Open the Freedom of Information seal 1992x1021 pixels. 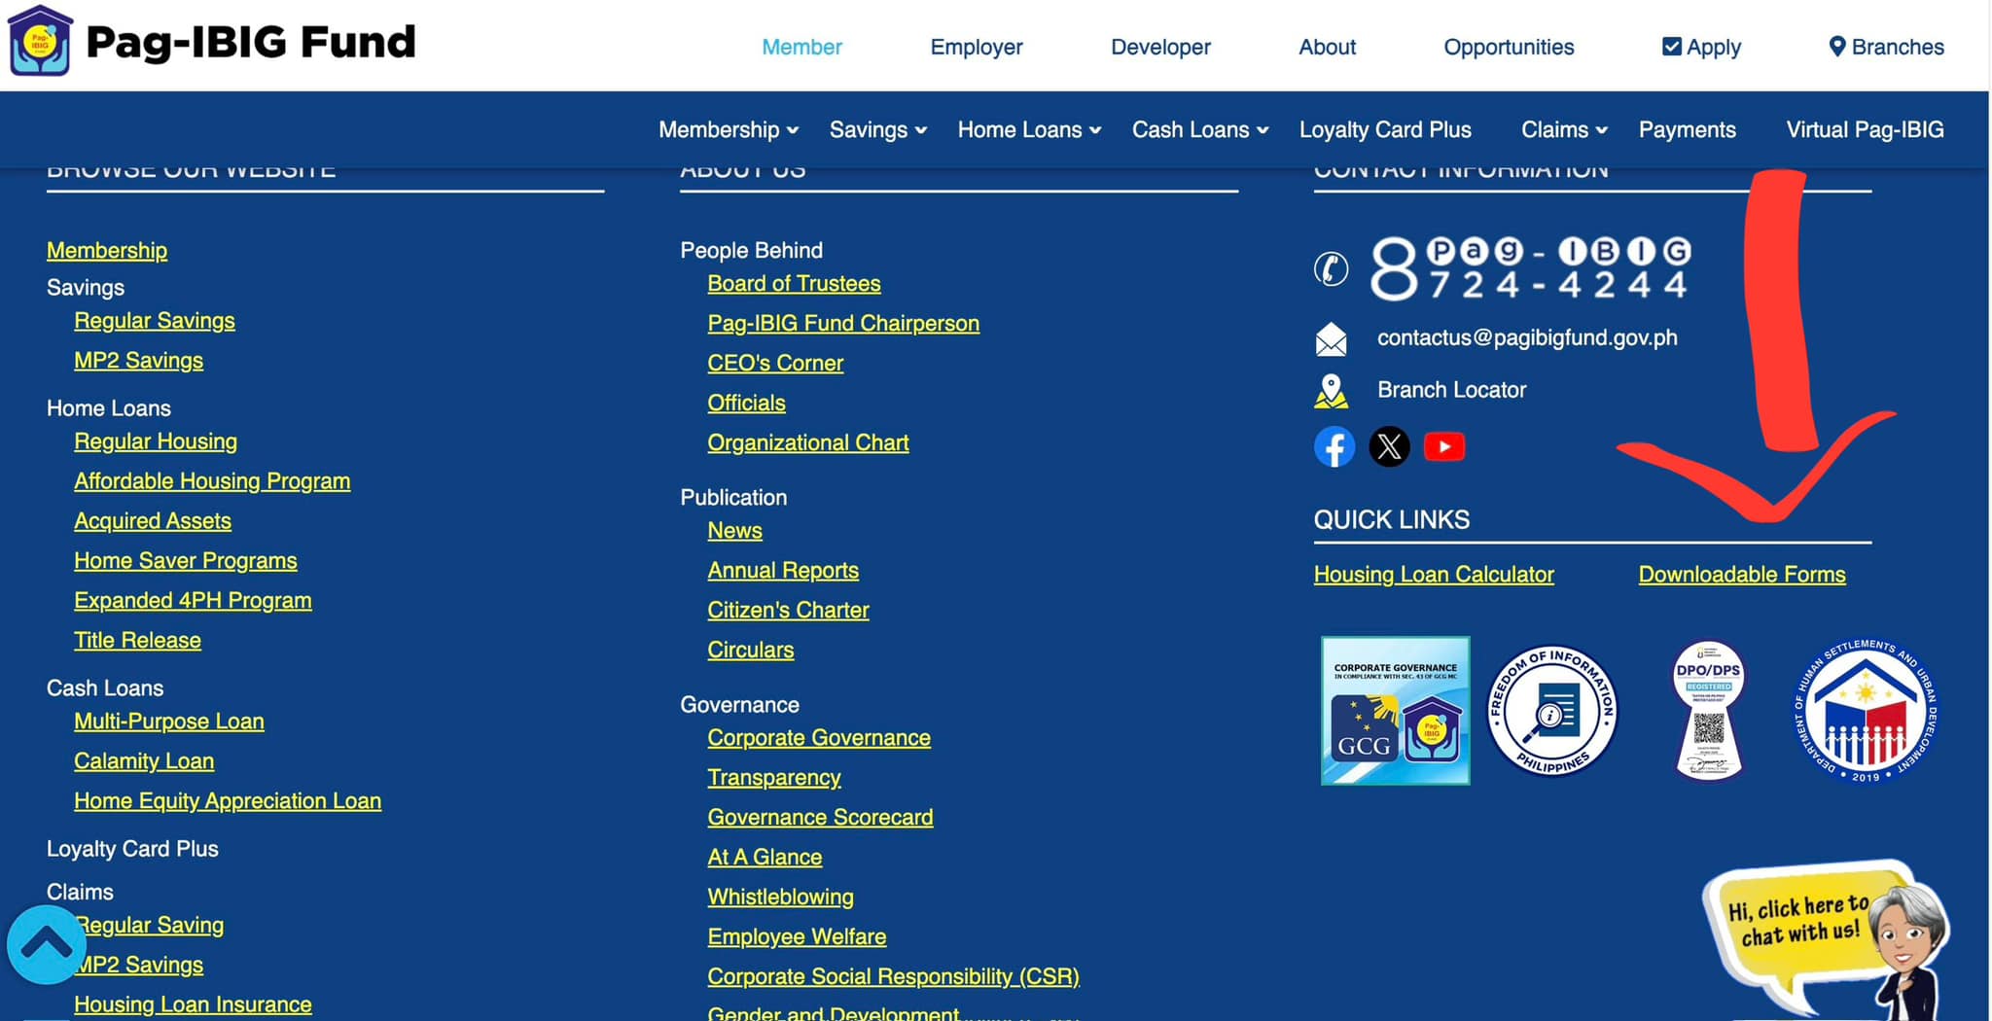1553,711
